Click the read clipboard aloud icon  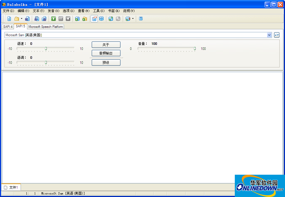coord(78,19)
